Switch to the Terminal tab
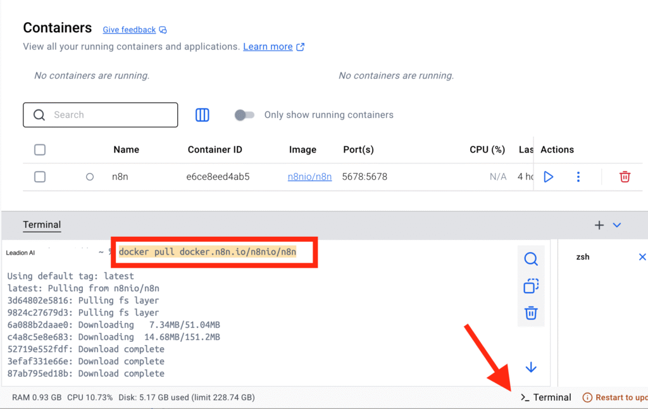This screenshot has width=648, height=409. point(42,225)
